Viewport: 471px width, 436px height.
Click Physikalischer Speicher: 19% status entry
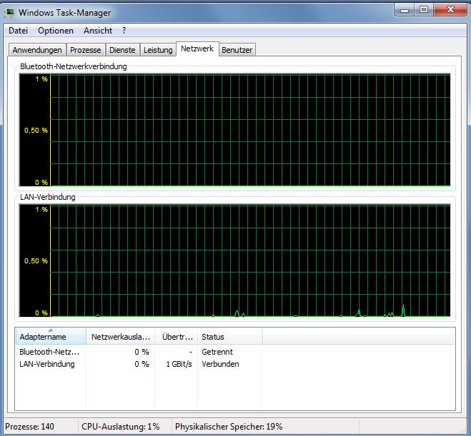(229, 427)
